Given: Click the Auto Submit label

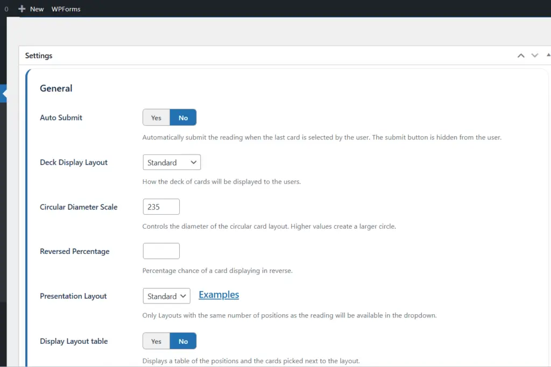Looking at the screenshot, I should [61, 118].
